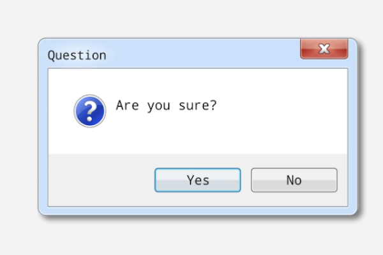The image size is (383, 255).
Task: Click the "Are you sure?" message text
Action: (x=166, y=106)
